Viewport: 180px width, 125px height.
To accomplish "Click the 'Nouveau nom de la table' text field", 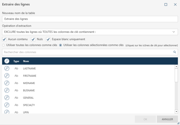I will point(90,19).
